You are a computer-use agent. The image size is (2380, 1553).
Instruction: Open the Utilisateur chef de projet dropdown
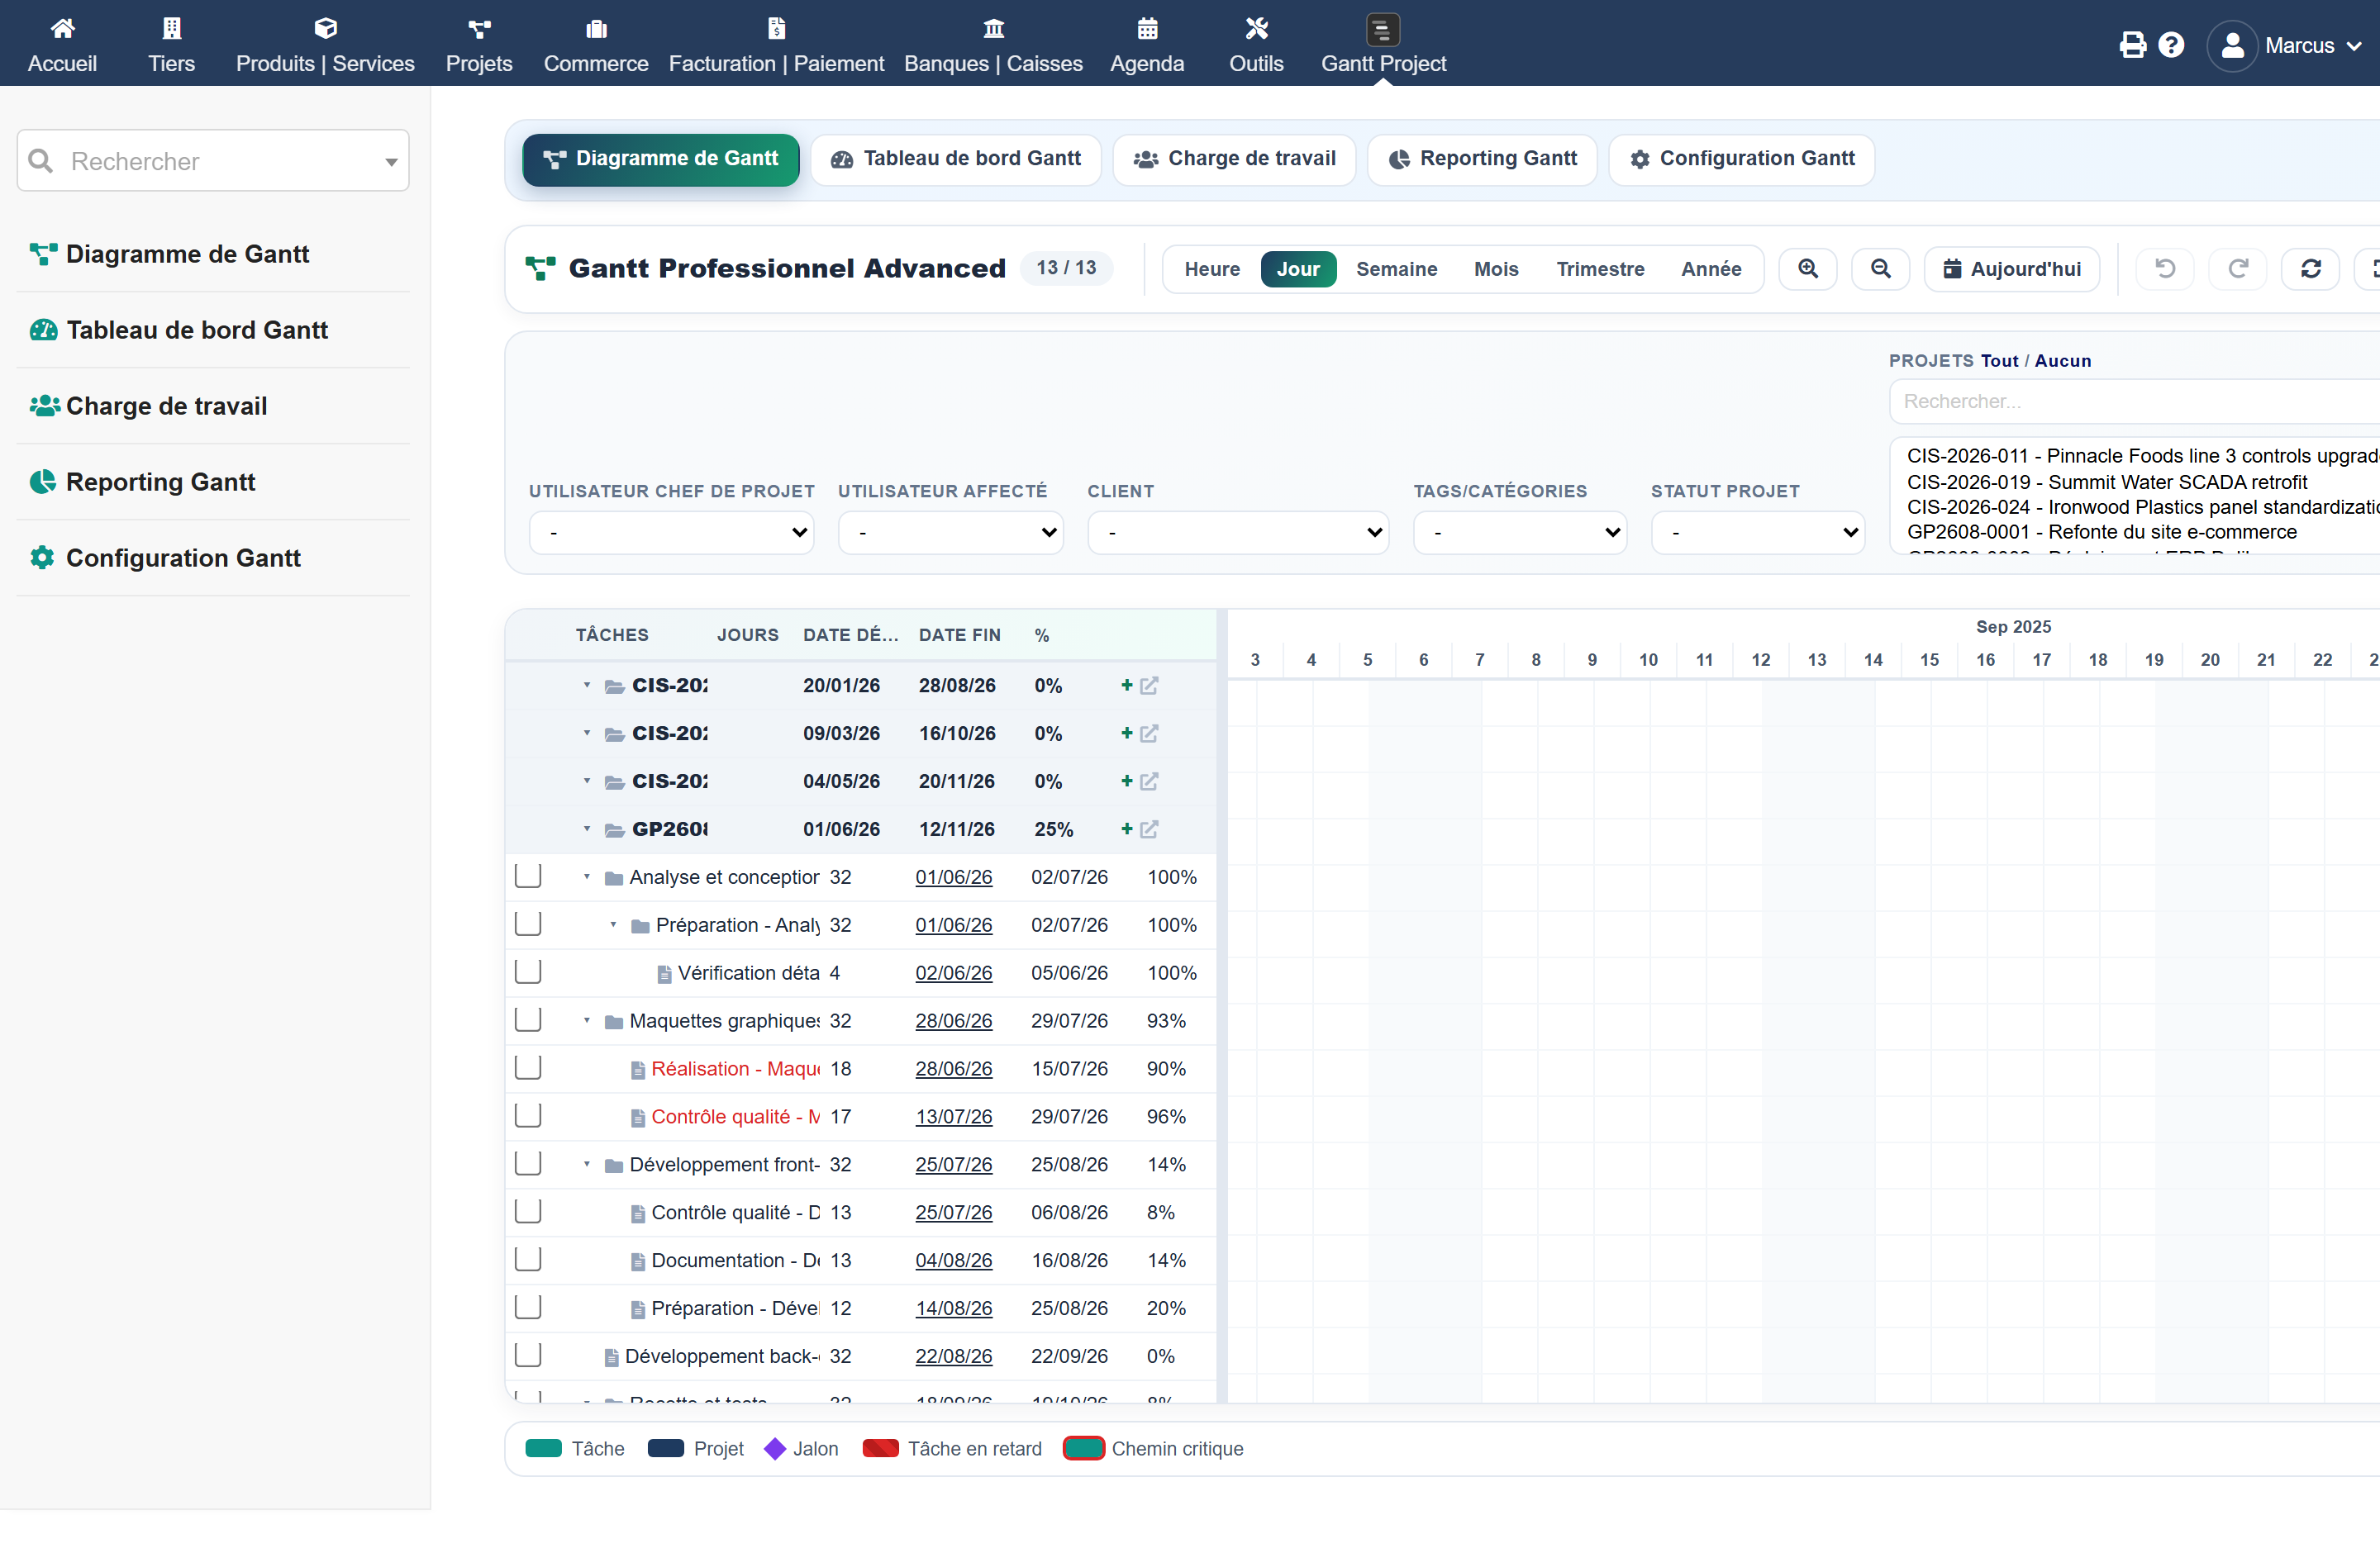671,532
